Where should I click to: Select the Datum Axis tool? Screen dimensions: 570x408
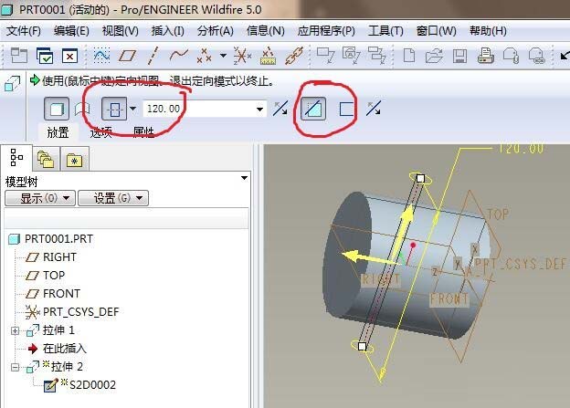pos(153,56)
